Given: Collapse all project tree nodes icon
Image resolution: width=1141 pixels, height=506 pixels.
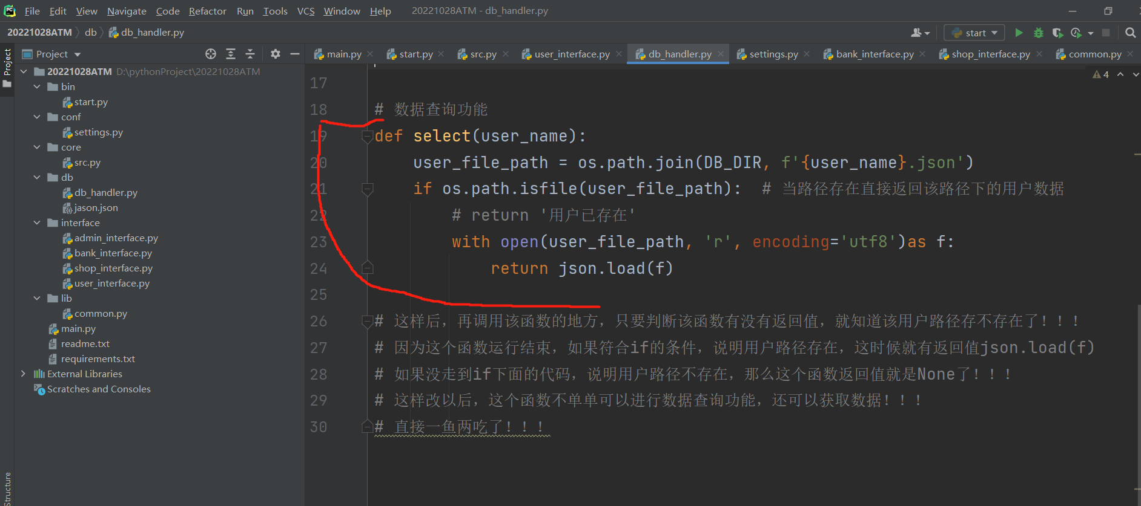Looking at the screenshot, I should [250, 54].
